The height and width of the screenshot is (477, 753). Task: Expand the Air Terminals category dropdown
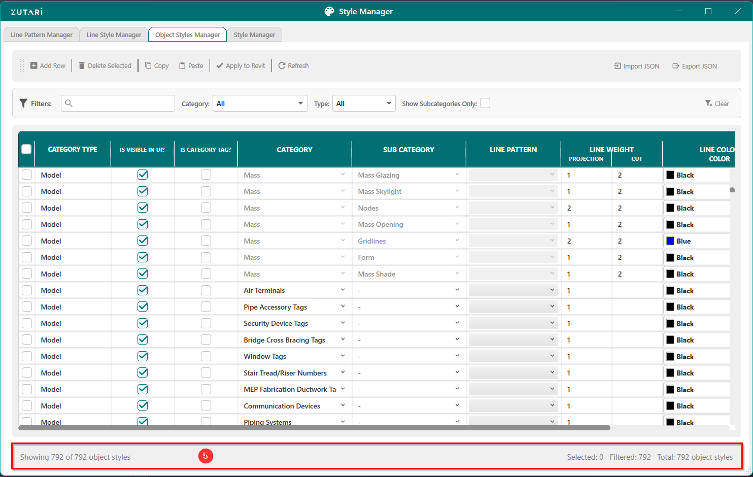pos(343,290)
